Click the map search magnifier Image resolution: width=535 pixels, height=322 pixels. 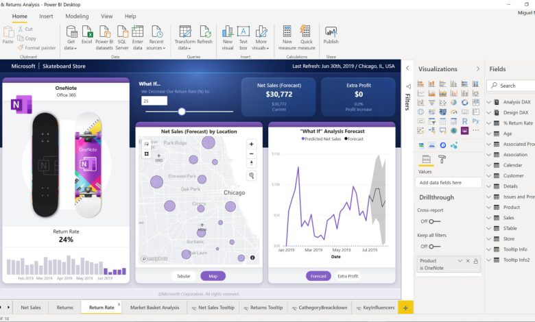252,176
